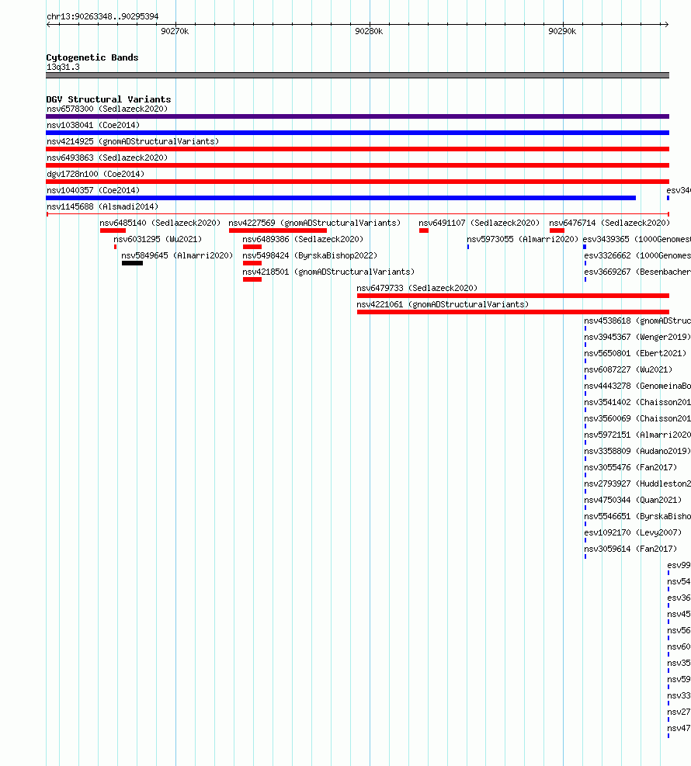Open variant nsv6031295 (Wu2021)
The width and height of the screenshot is (691, 766).
pos(158,239)
